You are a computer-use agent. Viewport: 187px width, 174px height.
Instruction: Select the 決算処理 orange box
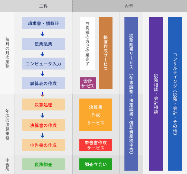[x=43, y=104]
